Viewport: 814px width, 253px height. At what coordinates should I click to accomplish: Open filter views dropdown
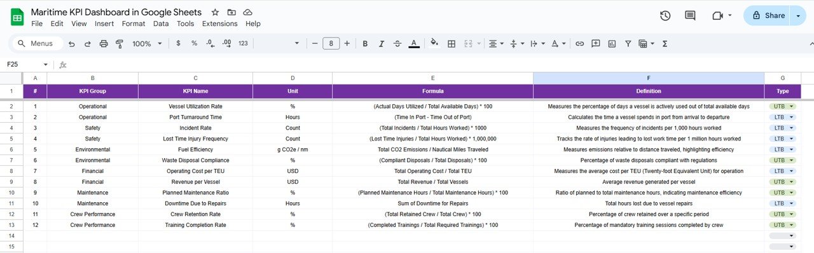646,44
